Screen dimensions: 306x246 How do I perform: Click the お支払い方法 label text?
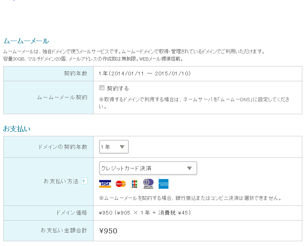point(61,181)
